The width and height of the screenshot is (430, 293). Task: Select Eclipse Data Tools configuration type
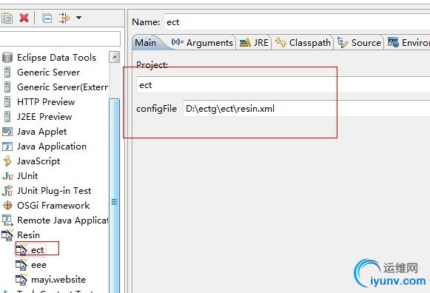pyautogui.click(x=56, y=58)
